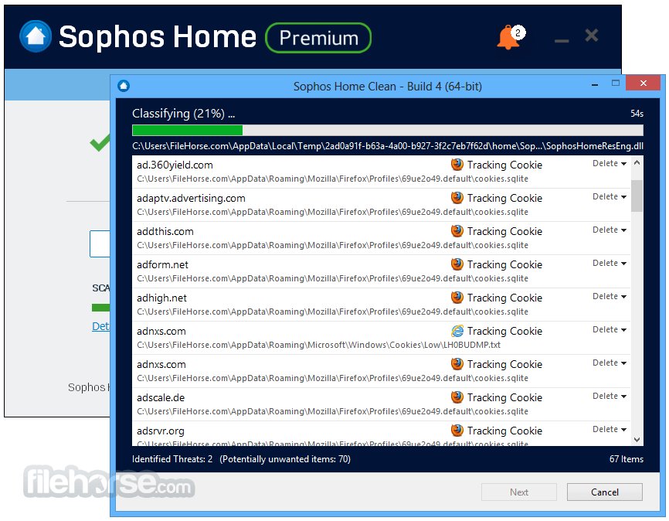This screenshot has height=521, width=669.
Task: Click the '67 Items' count text
Action: point(626,459)
